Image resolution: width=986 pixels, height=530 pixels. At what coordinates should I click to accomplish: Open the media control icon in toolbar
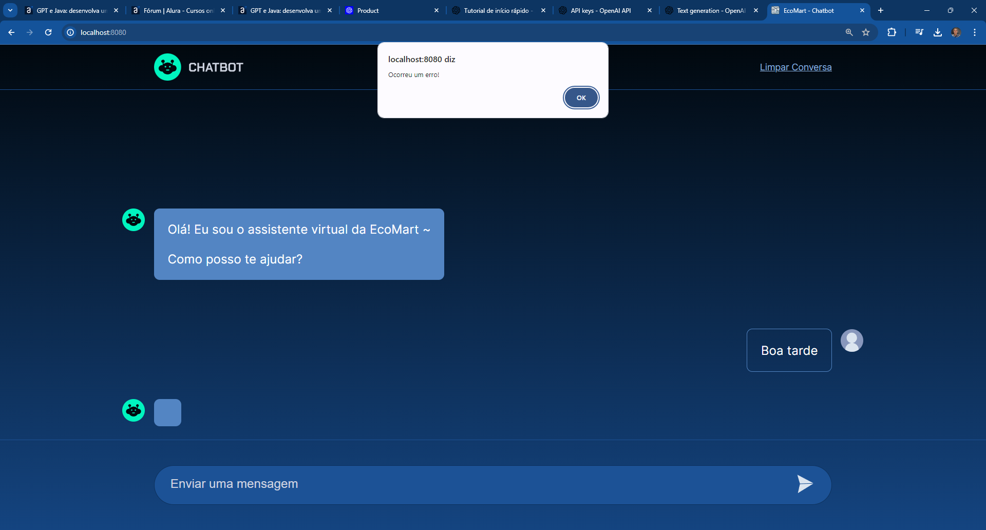tap(919, 32)
